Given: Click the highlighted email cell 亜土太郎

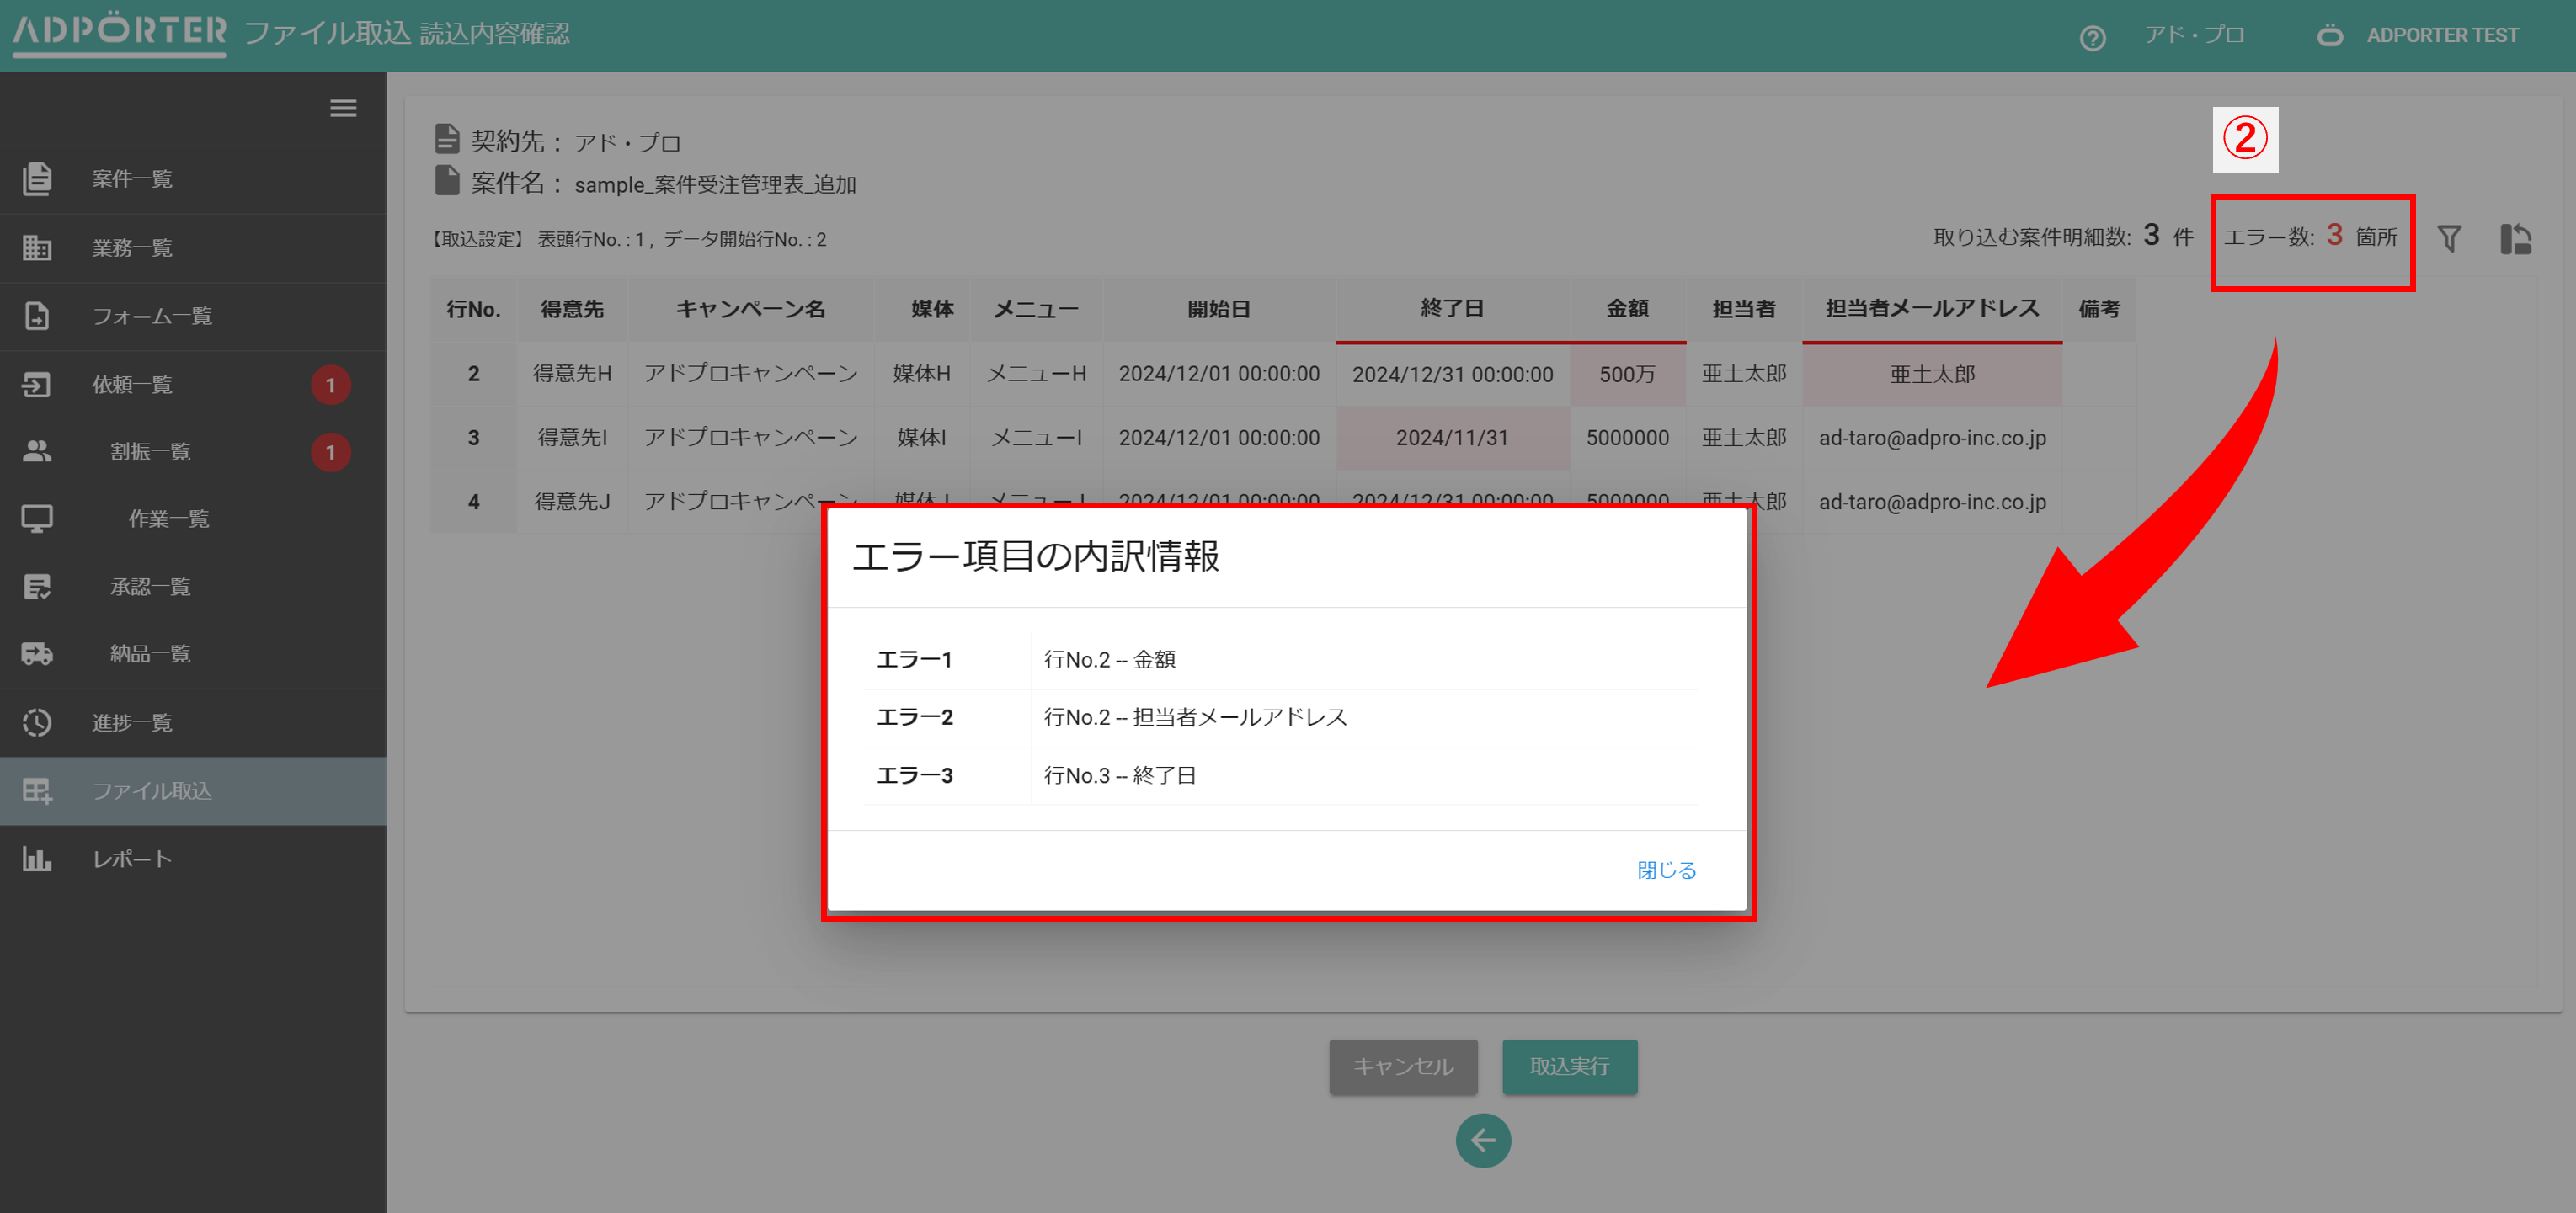Looking at the screenshot, I should click(1931, 374).
